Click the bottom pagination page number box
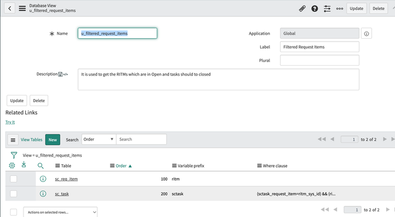Viewport: 395px width, 217px height. coord(352,210)
